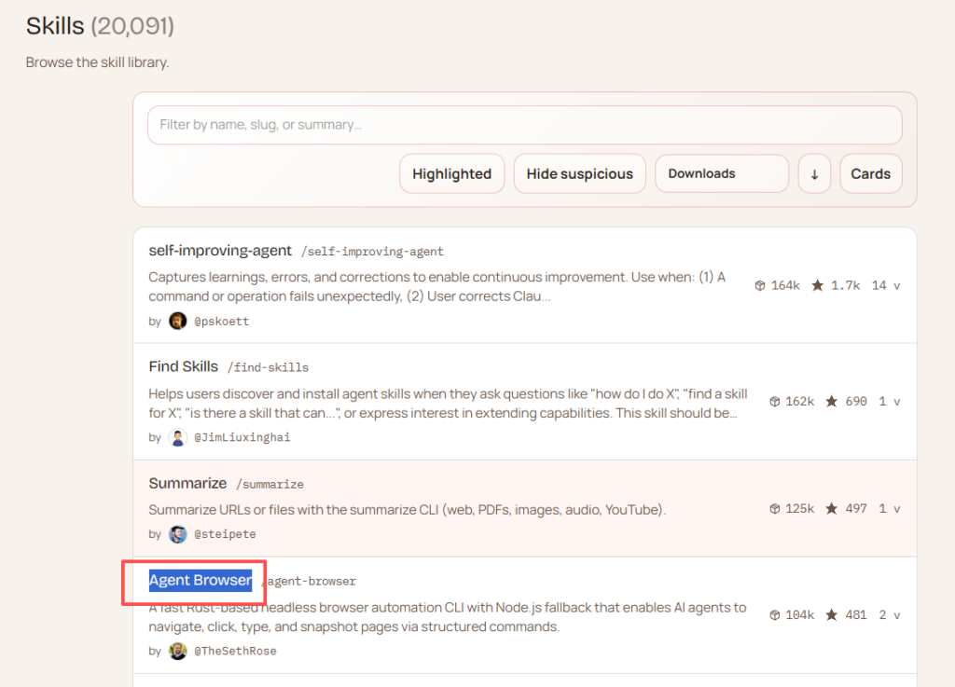Toggle the Hide suspicious filter

point(579,173)
